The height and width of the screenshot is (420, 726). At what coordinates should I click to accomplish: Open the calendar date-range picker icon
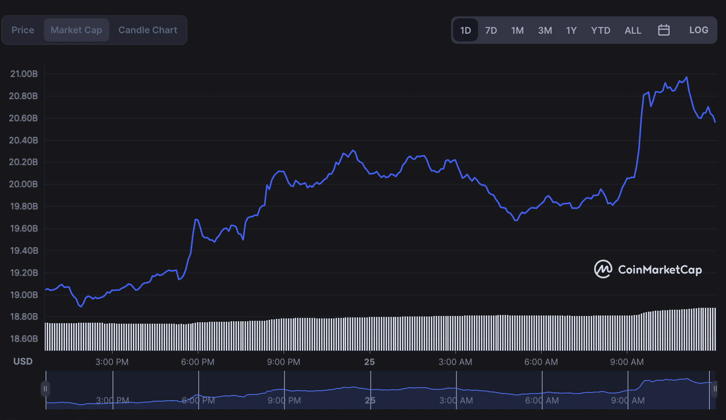[x=664, y=30]
